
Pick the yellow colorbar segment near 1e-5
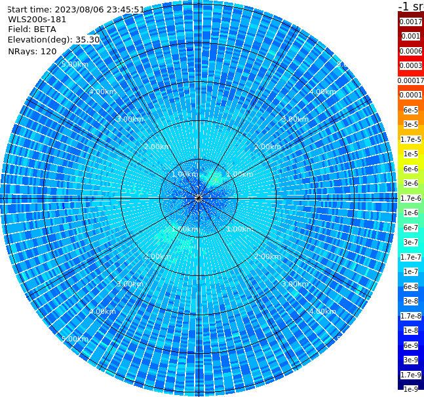pyautogui.click(x=411, y=160)
